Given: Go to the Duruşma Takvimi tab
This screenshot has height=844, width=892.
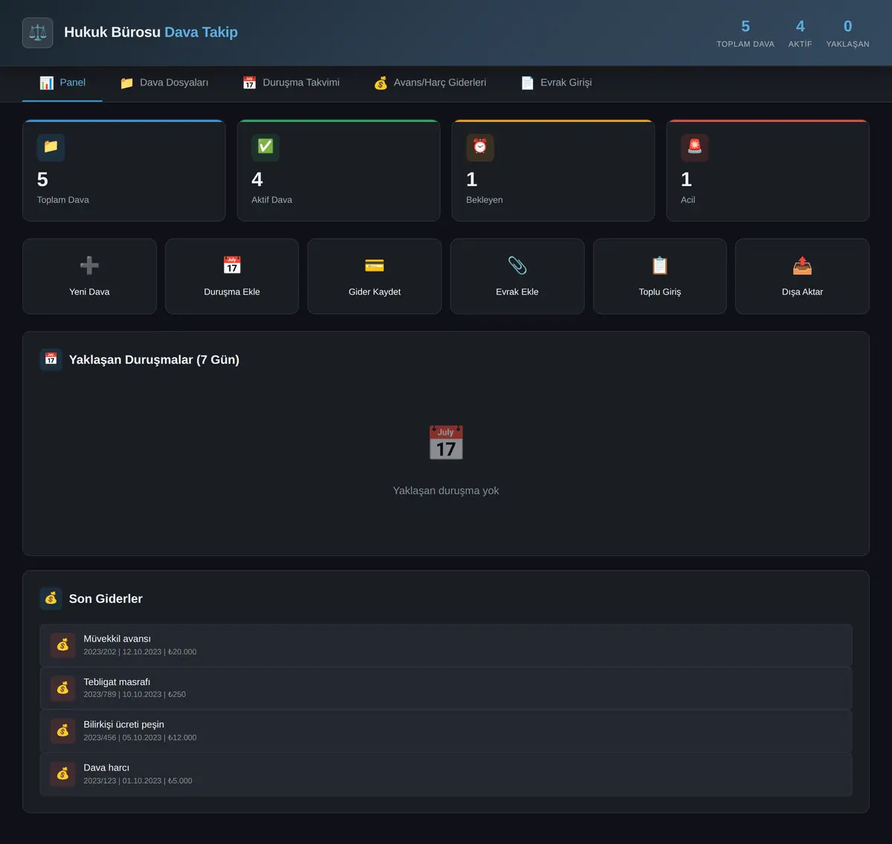Looking at the screenshot, I should coord(291,83).
